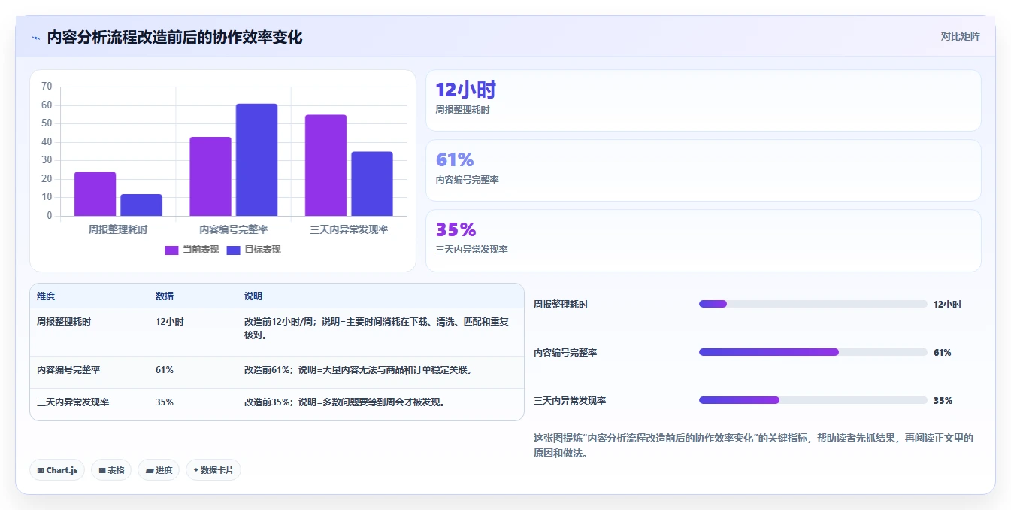Click the 表格 tag
The height and width of the screenshot is (510, 1011).
111,470
